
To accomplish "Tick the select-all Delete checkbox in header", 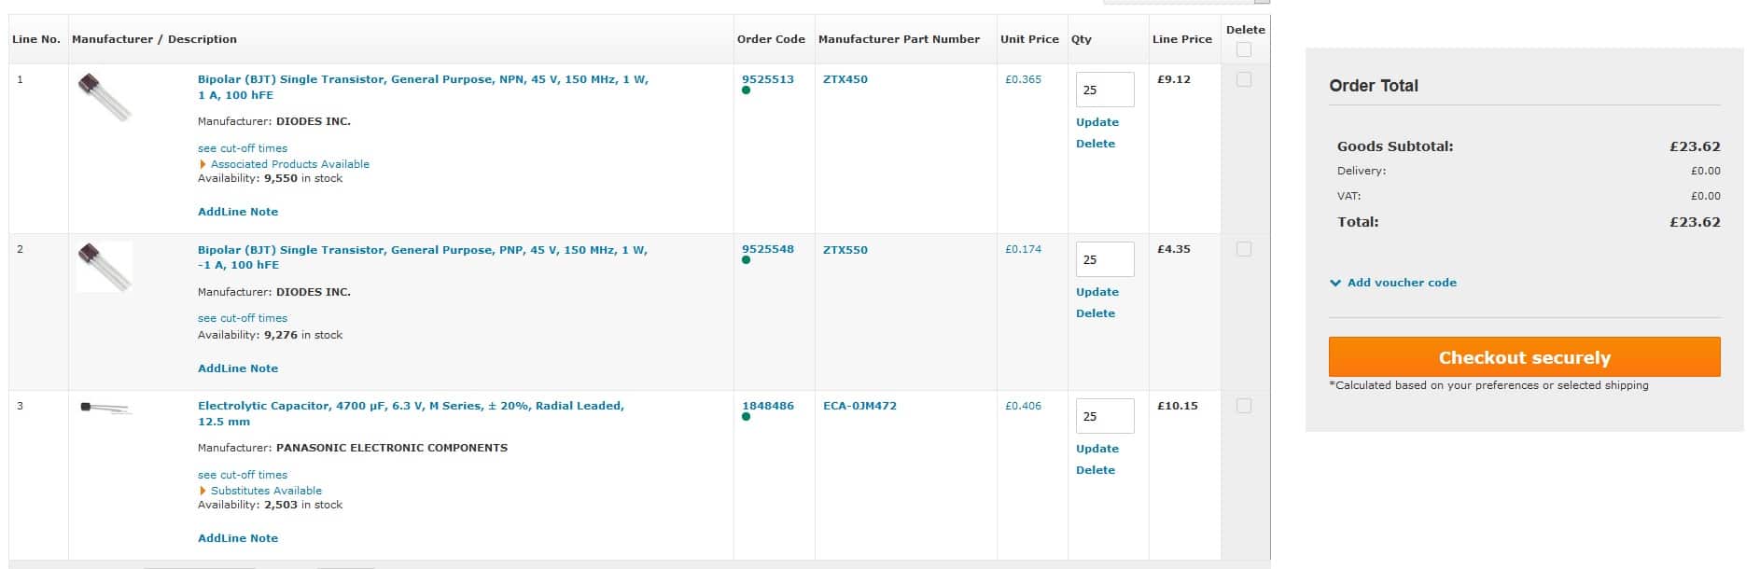I will 1244,49.
